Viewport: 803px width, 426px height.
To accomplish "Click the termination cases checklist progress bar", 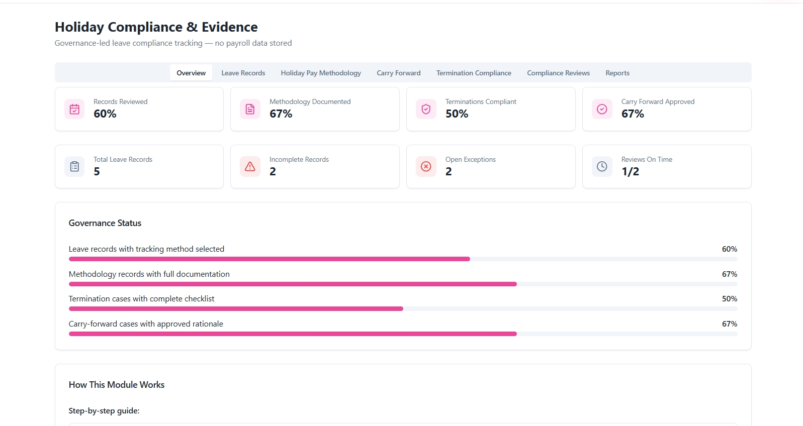I will coord(403,309).
